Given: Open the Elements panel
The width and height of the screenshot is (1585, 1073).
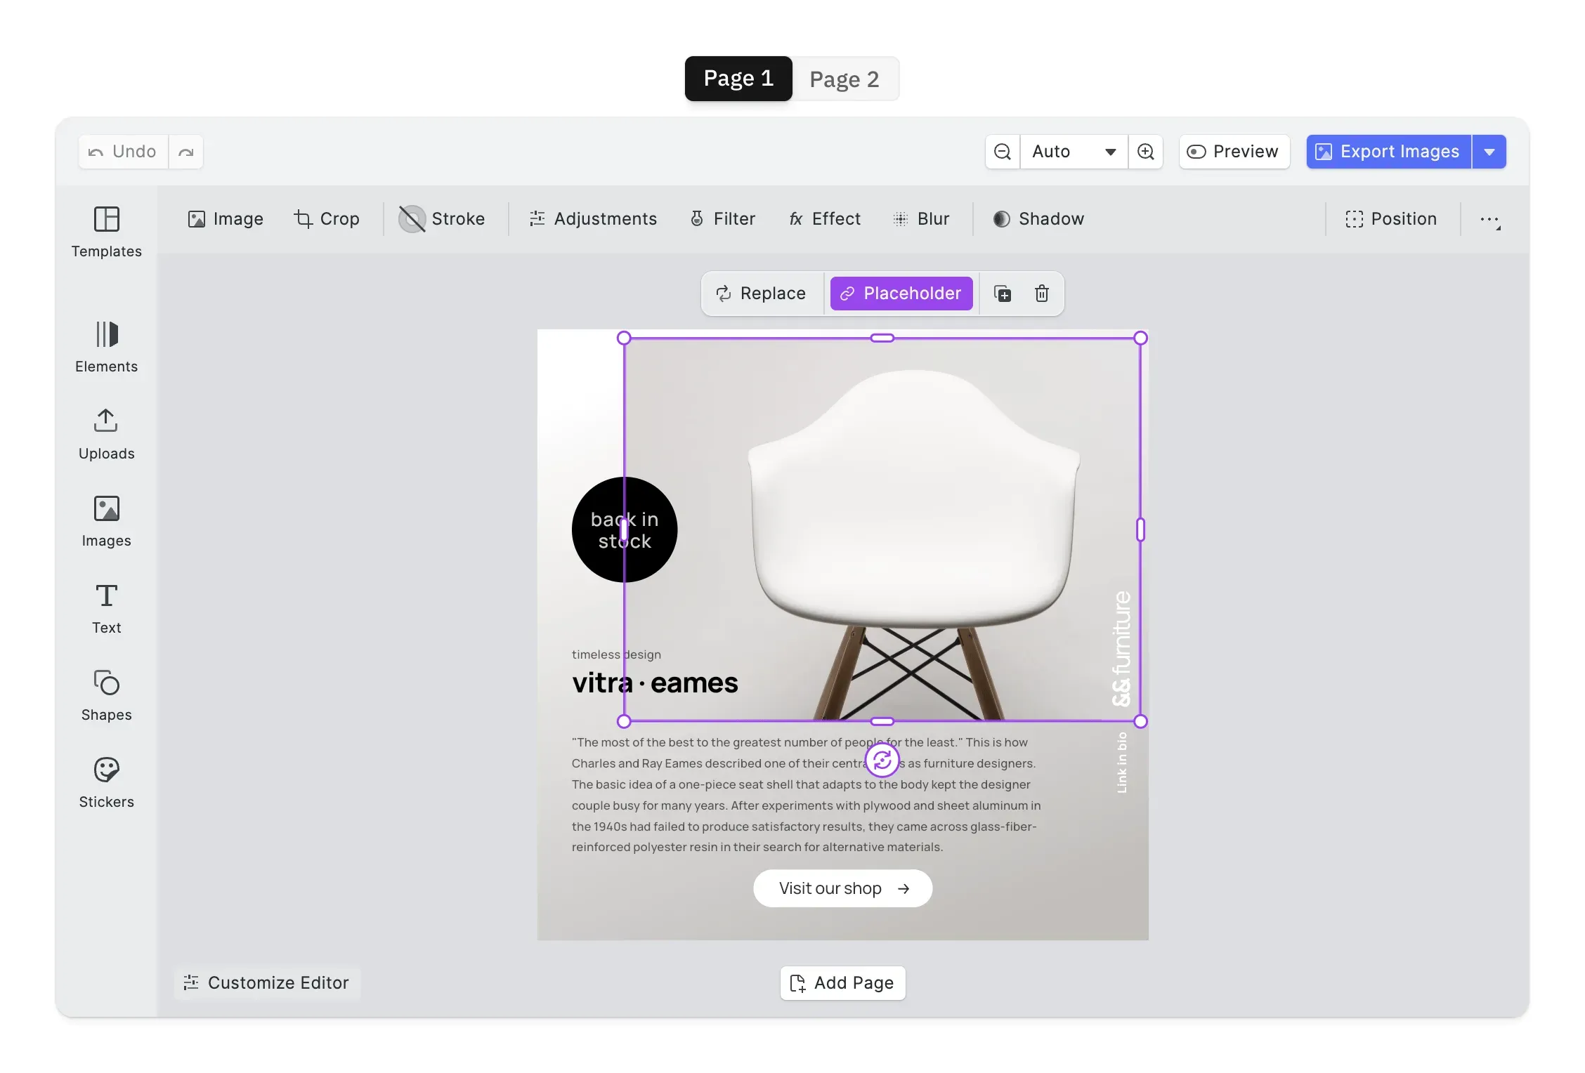Looking at the screenshot, I should (x=106, y=348).
